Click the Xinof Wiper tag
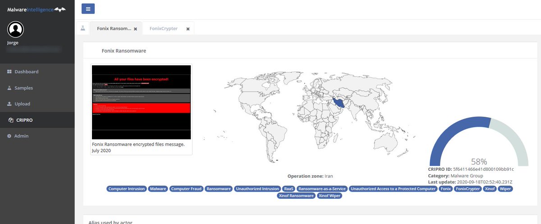This screenshot has height=224, width=541. coord(330,196)
